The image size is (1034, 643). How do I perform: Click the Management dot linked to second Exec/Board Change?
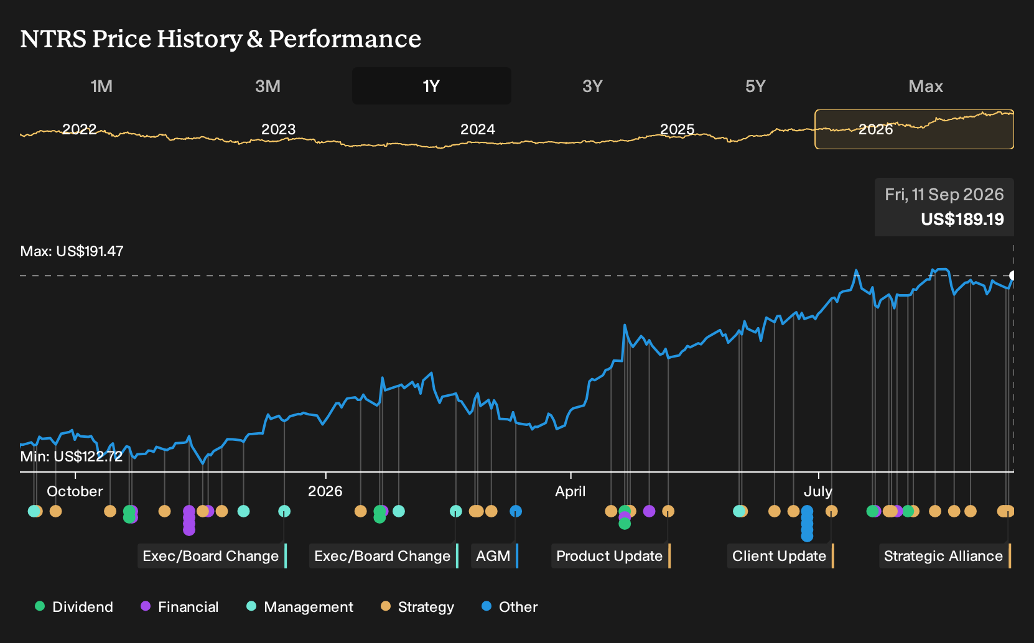(x=456, y=511)
